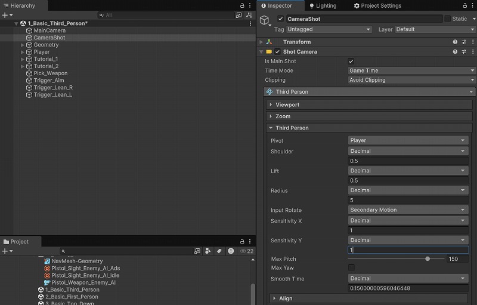Expand the Geometry object in Hierarchy
Image resolution: width=477 pixels, height=305 pixels.
click(x=22, y=45)
